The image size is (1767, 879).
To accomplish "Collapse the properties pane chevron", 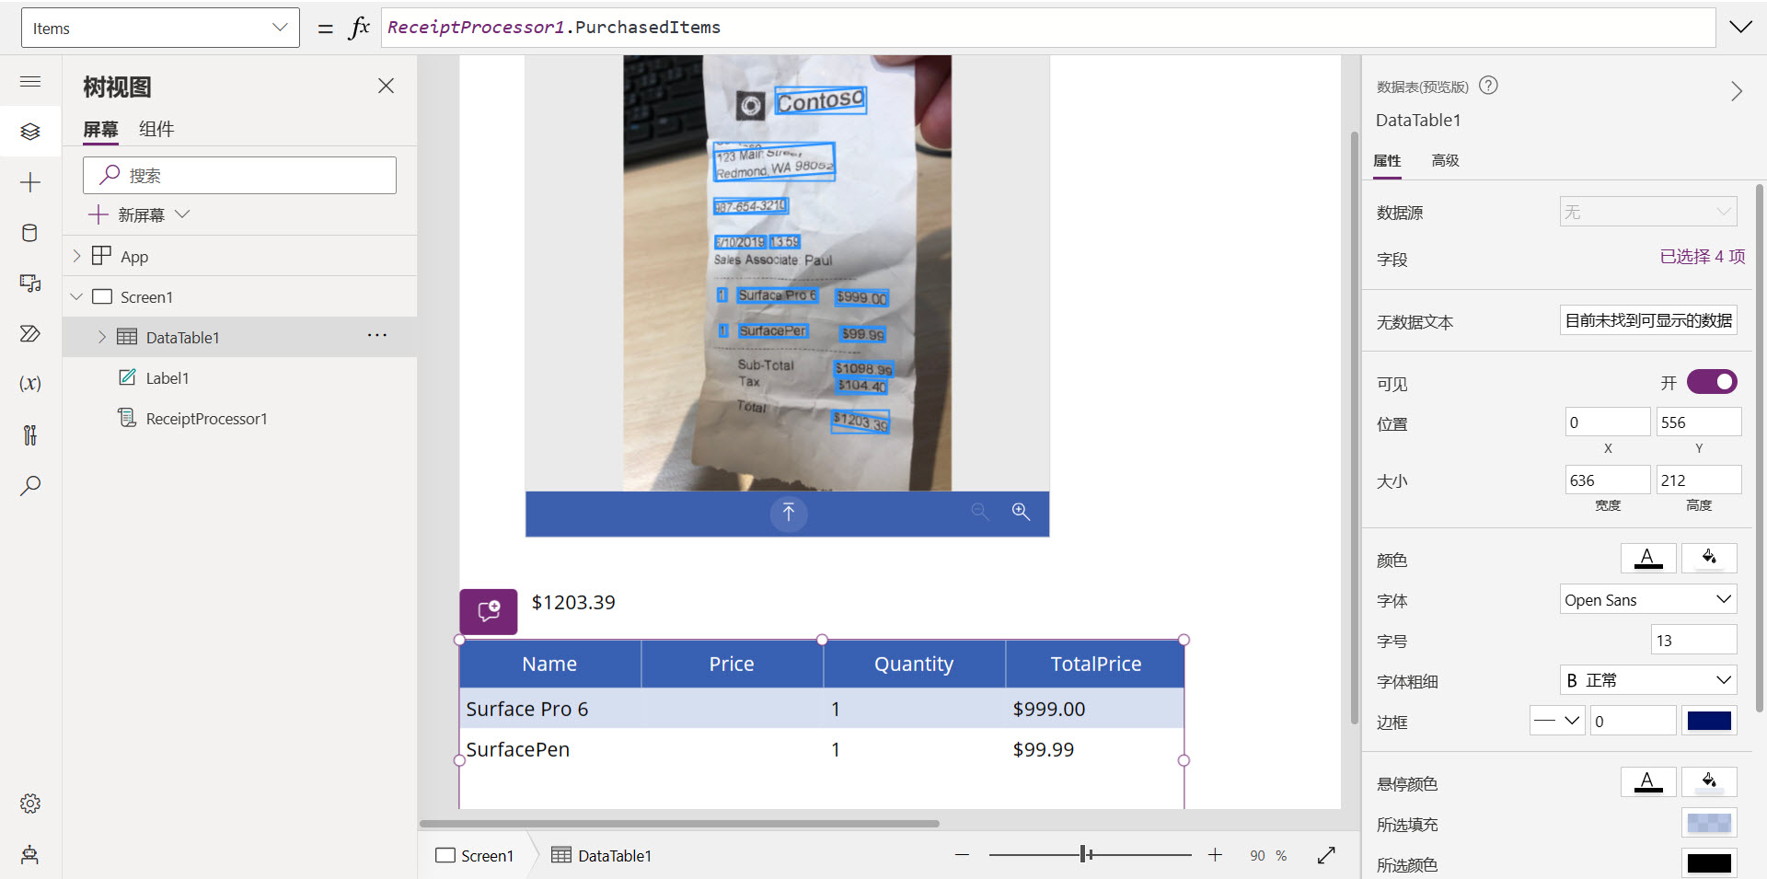I will coord(1737,91).
